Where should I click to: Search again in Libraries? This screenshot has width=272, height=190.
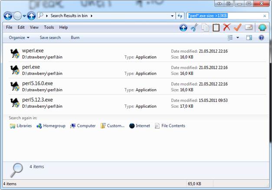coord(21,126)
